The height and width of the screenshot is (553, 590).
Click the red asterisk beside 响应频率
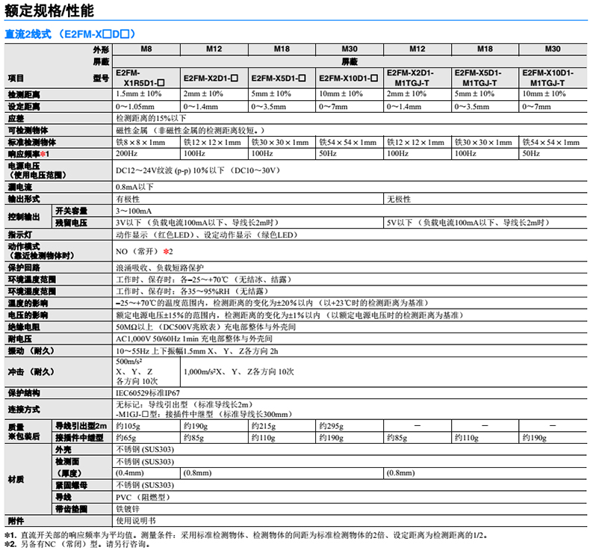click(44, 153)
